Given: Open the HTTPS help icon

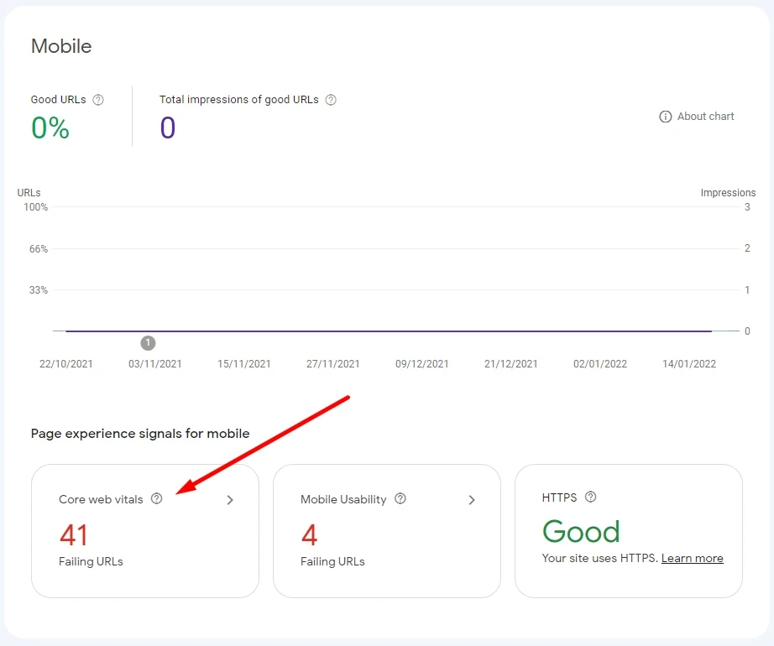Looking at the screenshot, I should coord(591,497).
